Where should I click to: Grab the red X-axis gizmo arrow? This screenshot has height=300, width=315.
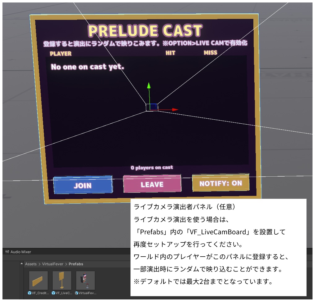click(175, 110)
